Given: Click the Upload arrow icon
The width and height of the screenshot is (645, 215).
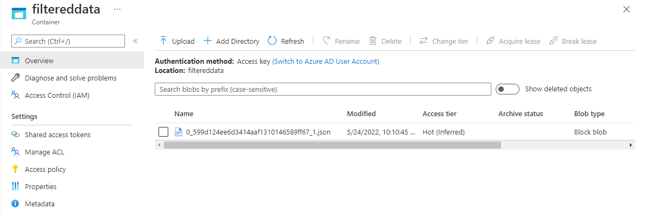Looking at the screenshot, I should [163, 41].
